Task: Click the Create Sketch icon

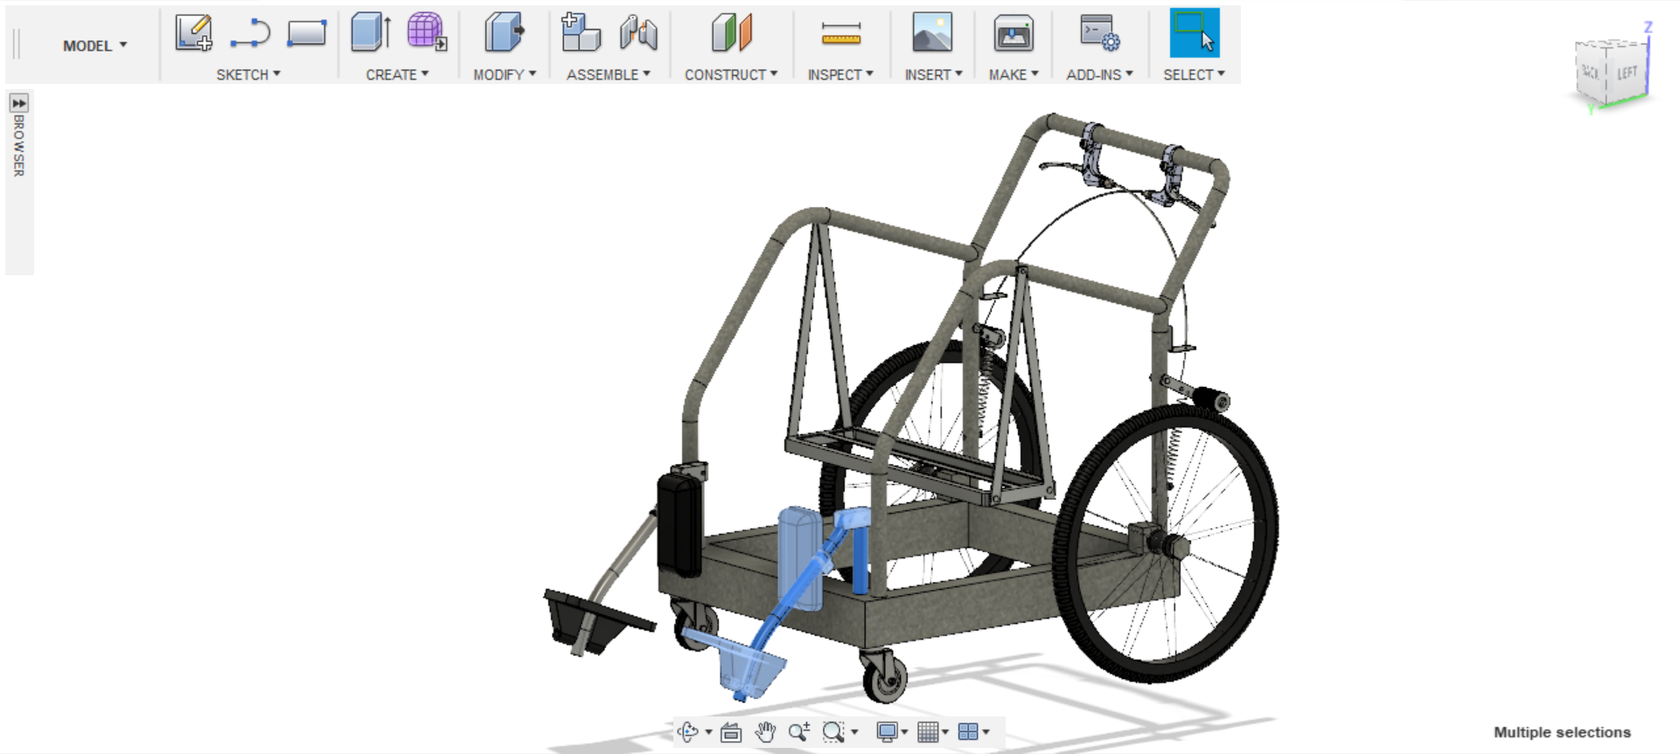Action: pyautogui.click(x=193, y=32)
